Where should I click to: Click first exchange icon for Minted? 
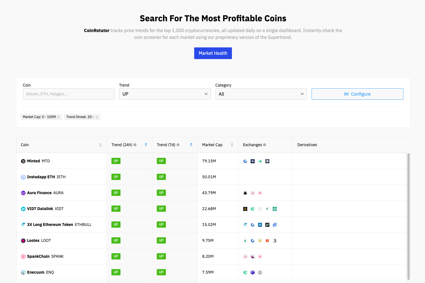(245, 161)
